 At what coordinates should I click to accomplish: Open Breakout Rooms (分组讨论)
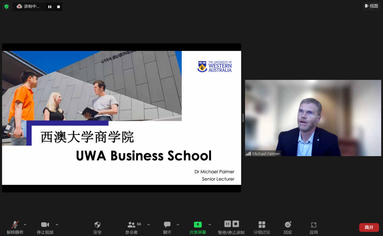262,227
